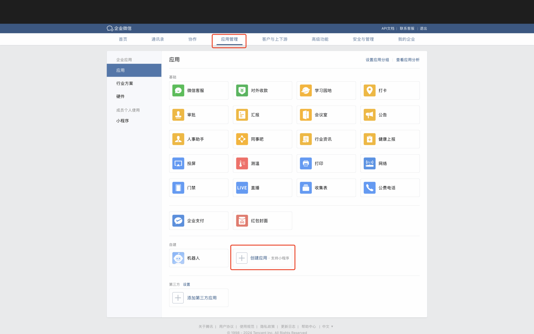Open the 隐私政策 footer link
Viewport: 534px width, 334px height.
coord(268,327)
